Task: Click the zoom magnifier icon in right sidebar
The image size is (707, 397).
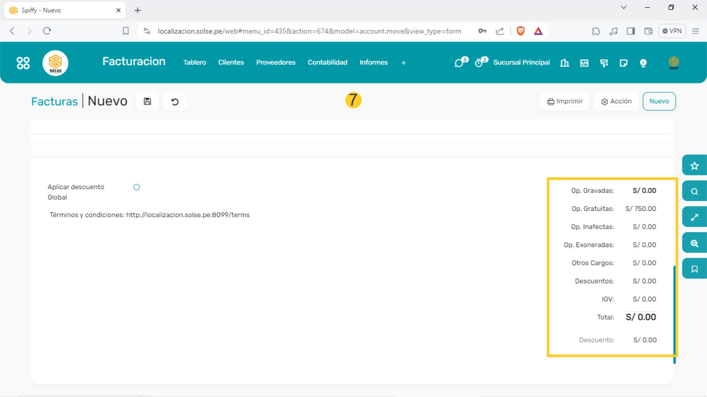Action: tap(694, 243)
